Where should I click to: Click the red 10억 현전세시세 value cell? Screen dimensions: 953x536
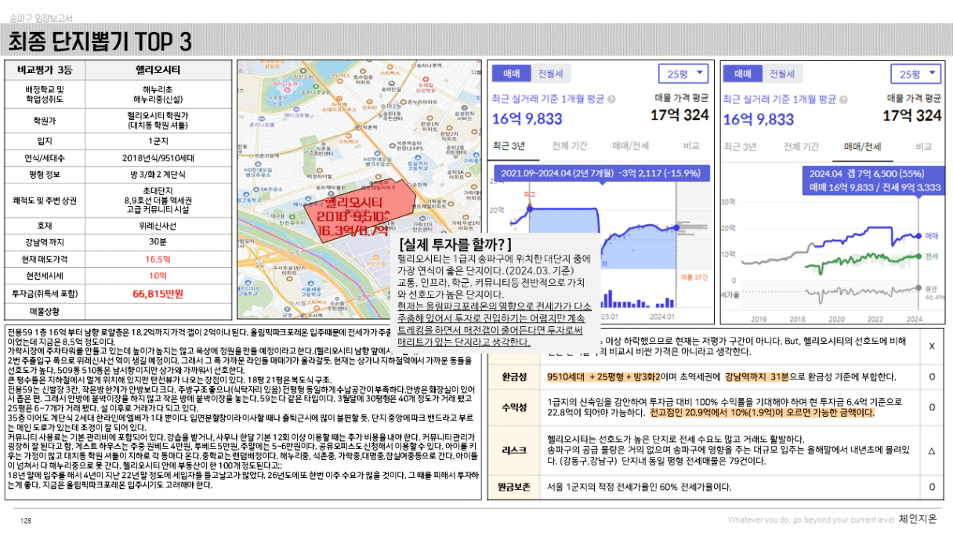click(x=158, y=276)
